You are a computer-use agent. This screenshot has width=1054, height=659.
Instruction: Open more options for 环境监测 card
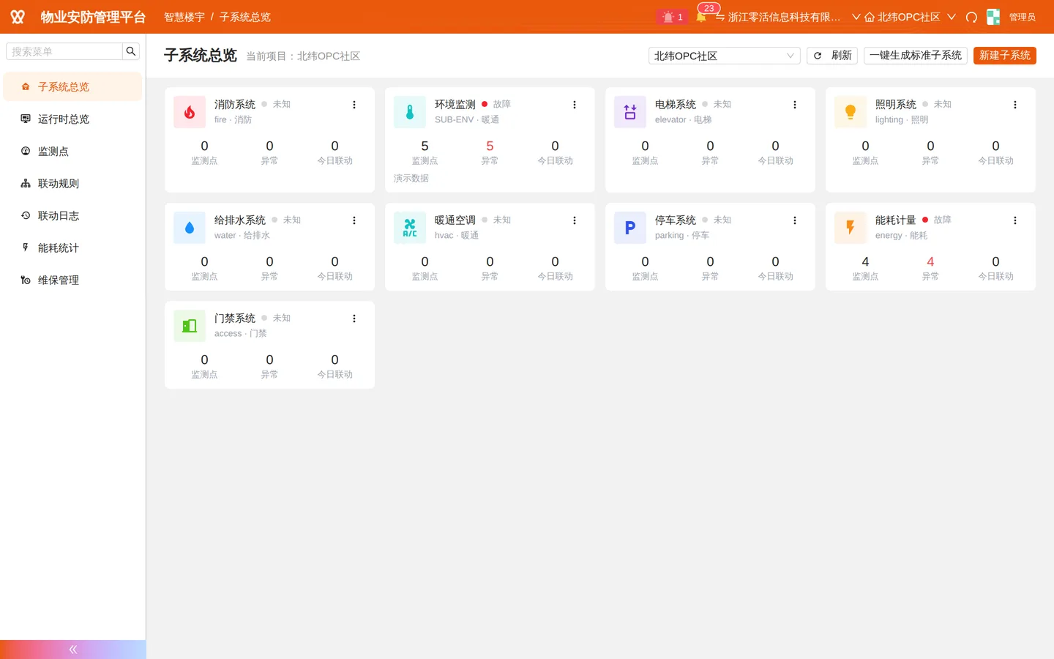pos(575,105)
